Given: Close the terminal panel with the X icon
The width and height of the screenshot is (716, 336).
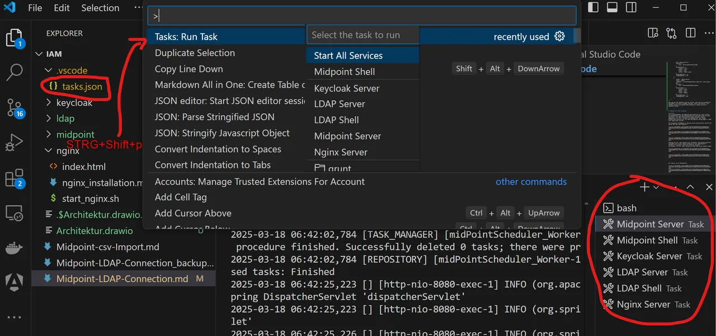Looking at the screenshot, I should pyautogui.click(x=709, y=187).
